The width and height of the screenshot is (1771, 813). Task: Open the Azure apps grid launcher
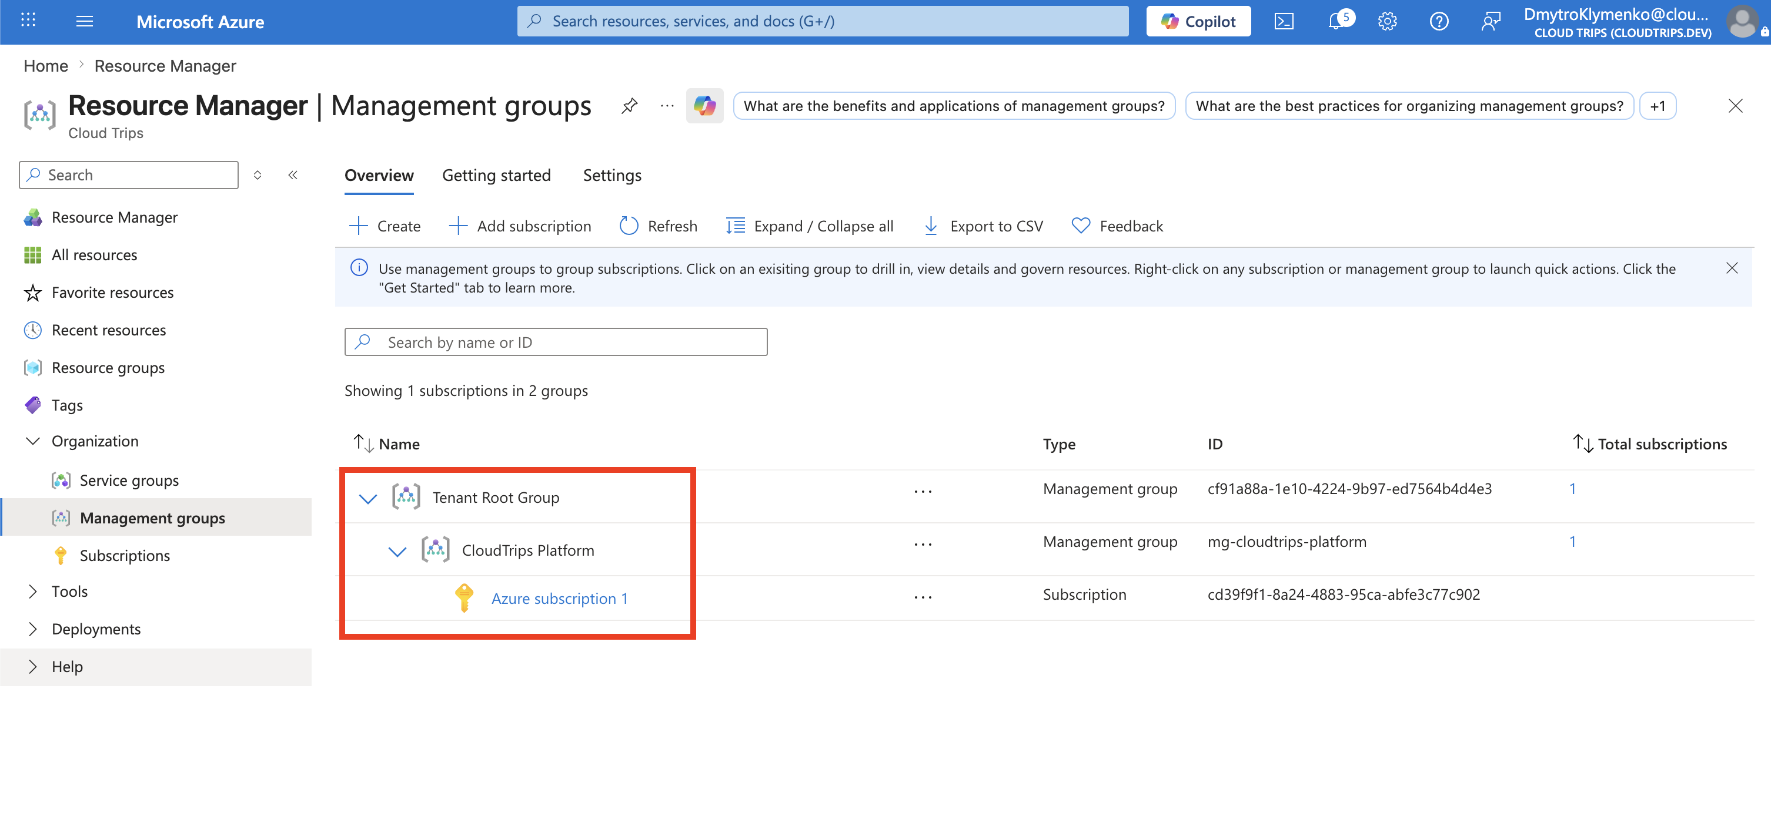[28, 21]
